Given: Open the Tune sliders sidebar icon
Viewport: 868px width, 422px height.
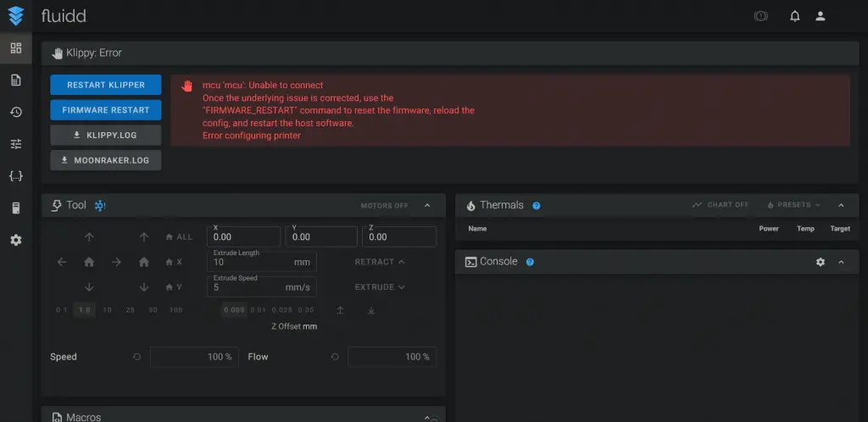Looking at the screenshot, I should point(16,144).
